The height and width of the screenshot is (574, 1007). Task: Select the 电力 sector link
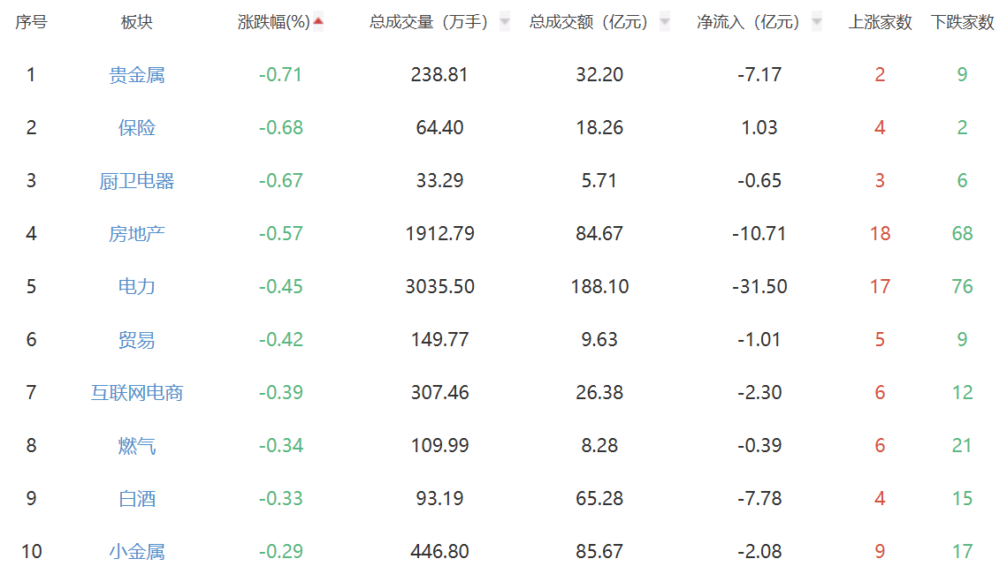pyautogui.click(x=137, y=287)
